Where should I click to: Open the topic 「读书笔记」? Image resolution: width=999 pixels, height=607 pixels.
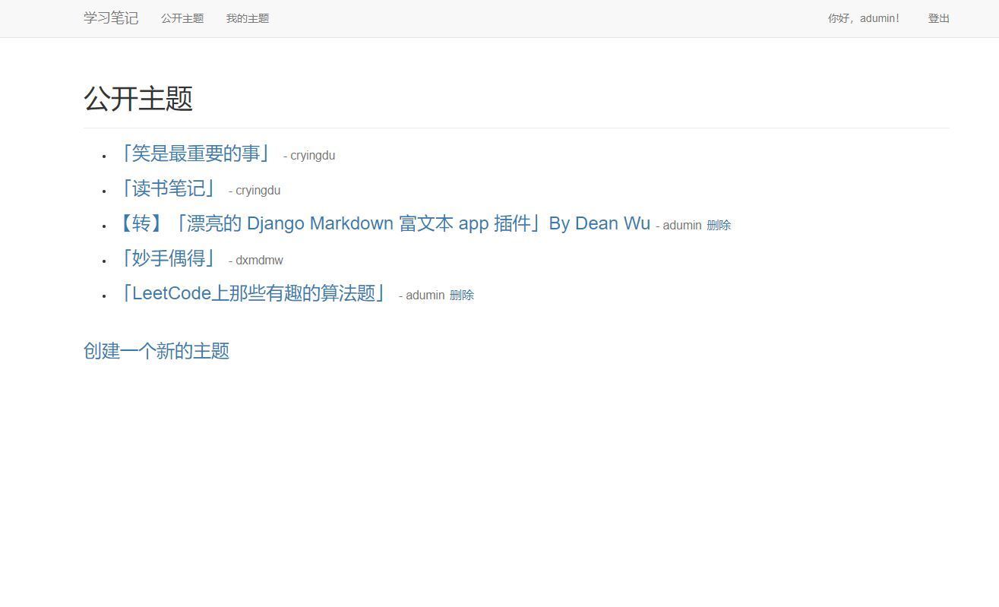[169, 188]
